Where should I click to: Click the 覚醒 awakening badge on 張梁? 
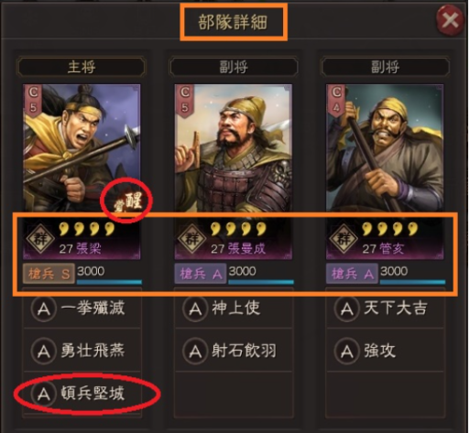[x=129, y=201]
